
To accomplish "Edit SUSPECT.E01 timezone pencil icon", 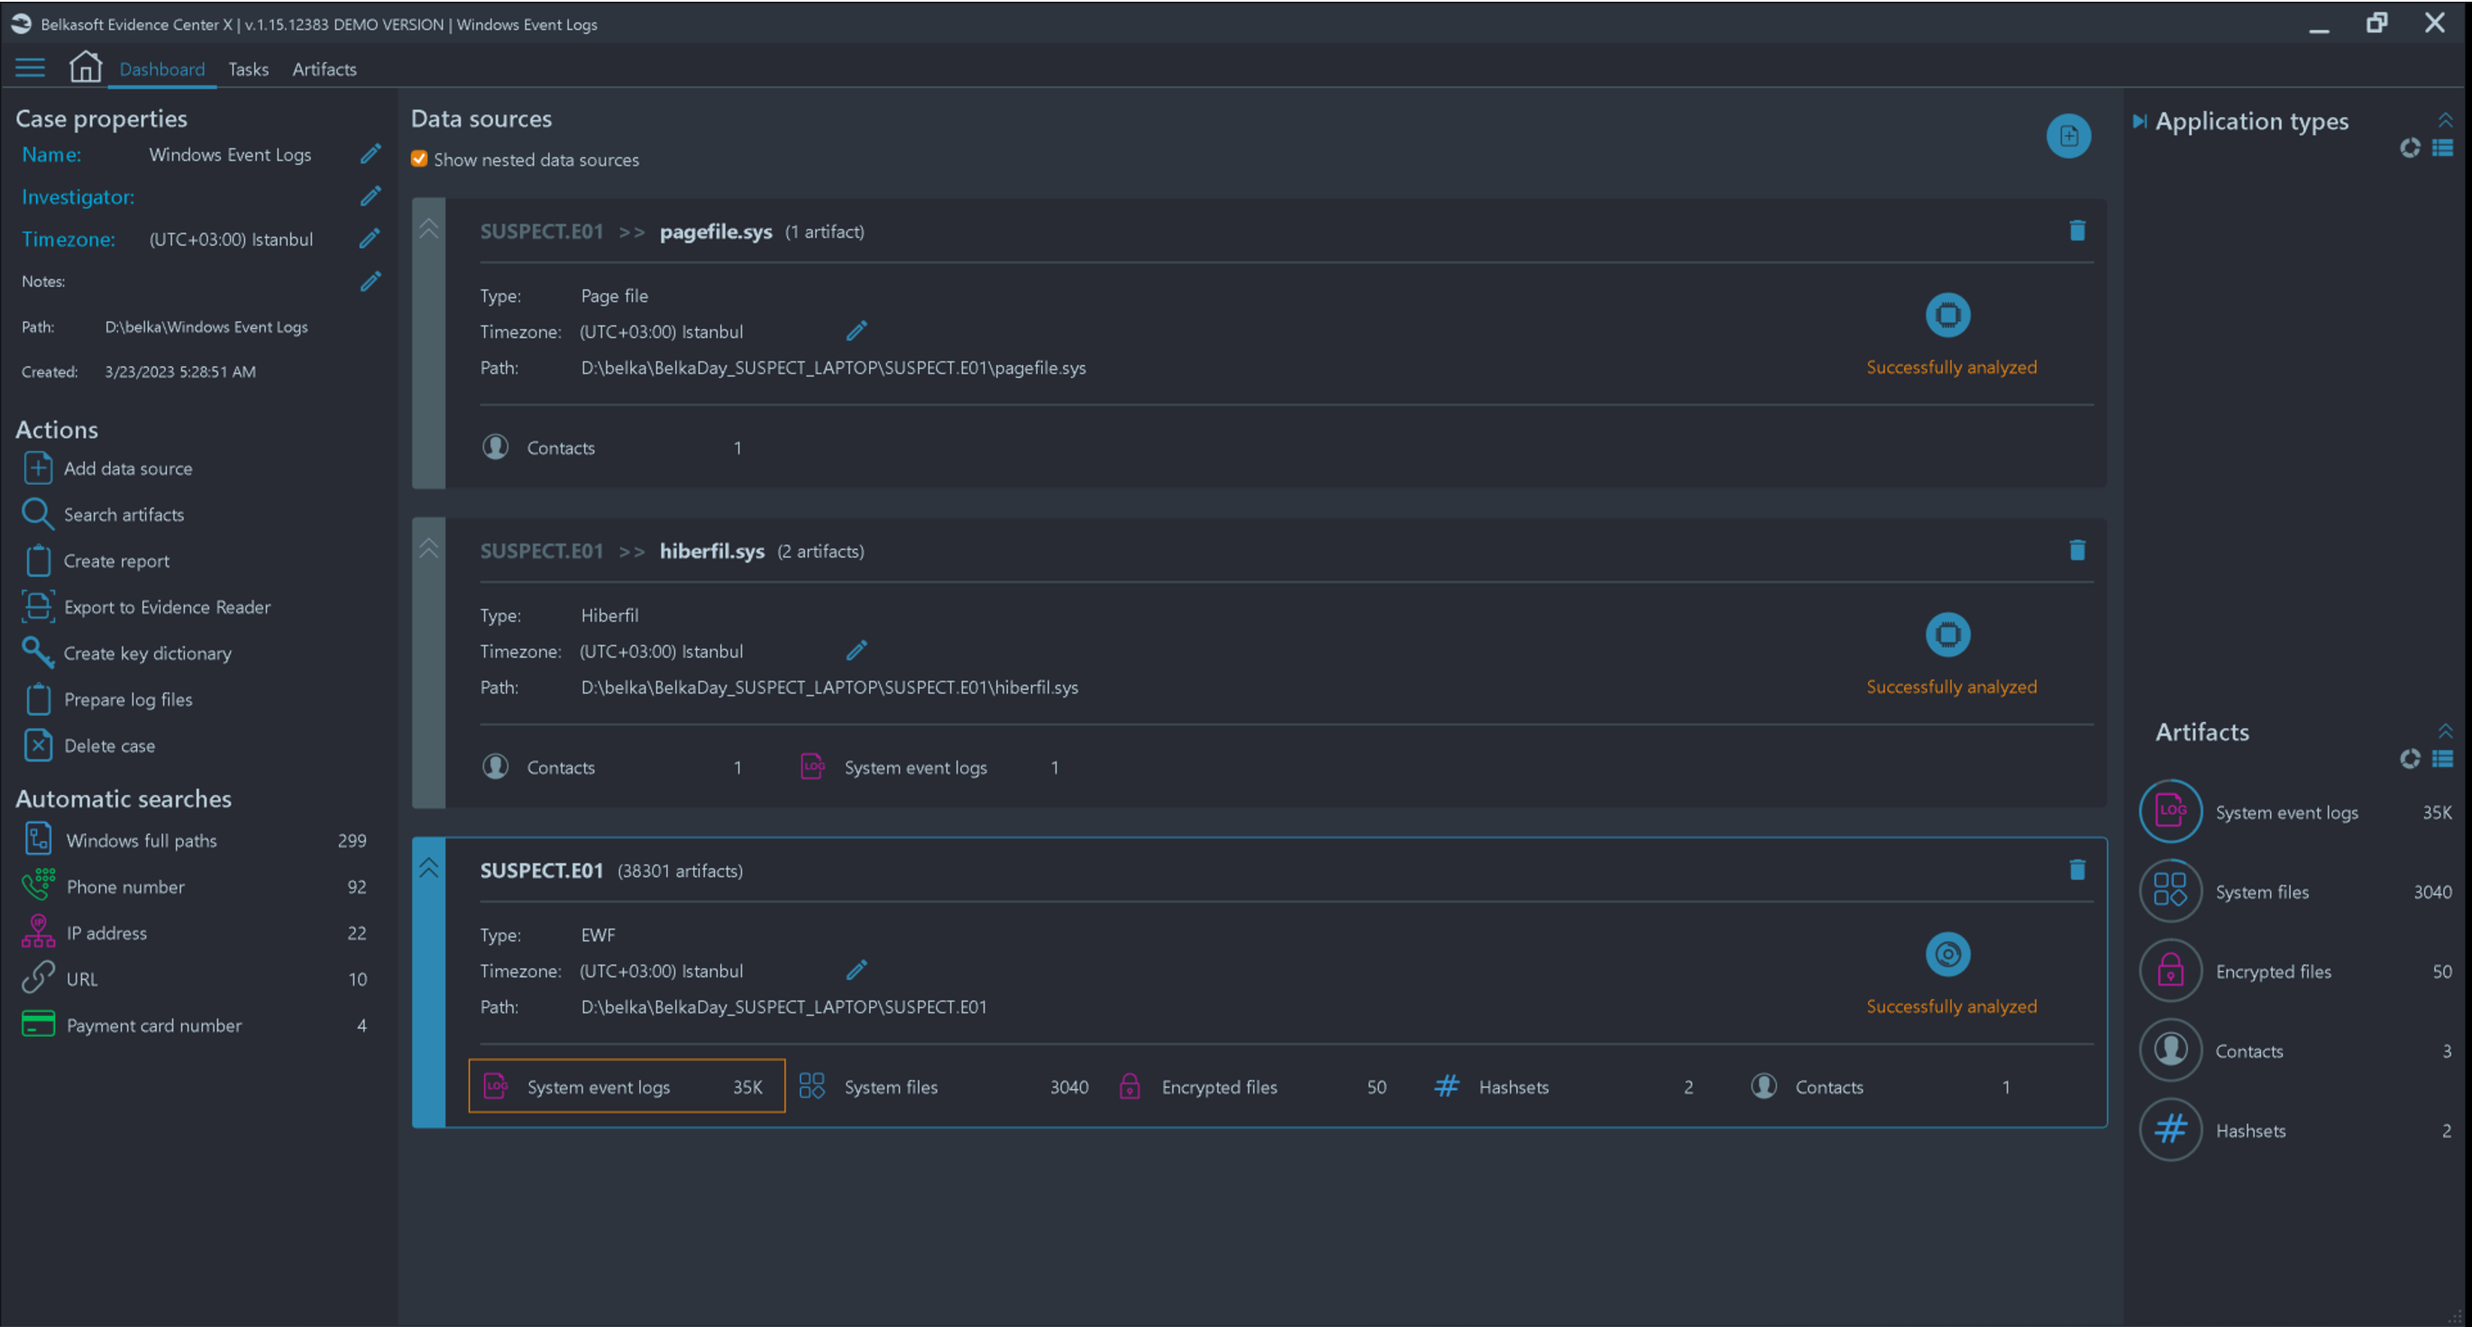I will coord(857,970).
